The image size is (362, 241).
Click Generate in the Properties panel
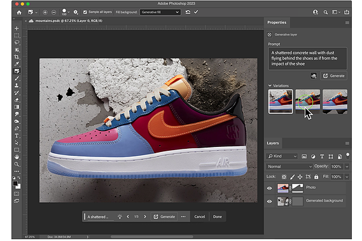tap(333, 76)
